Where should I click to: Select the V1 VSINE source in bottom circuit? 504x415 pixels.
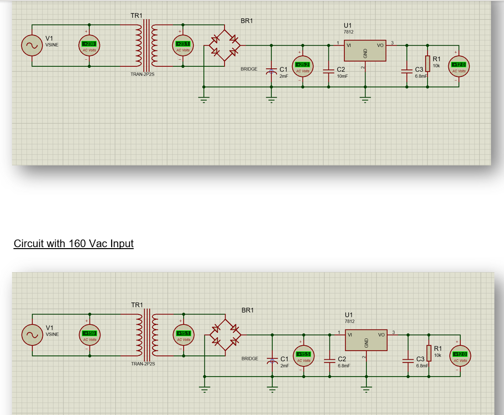point(32,335)
